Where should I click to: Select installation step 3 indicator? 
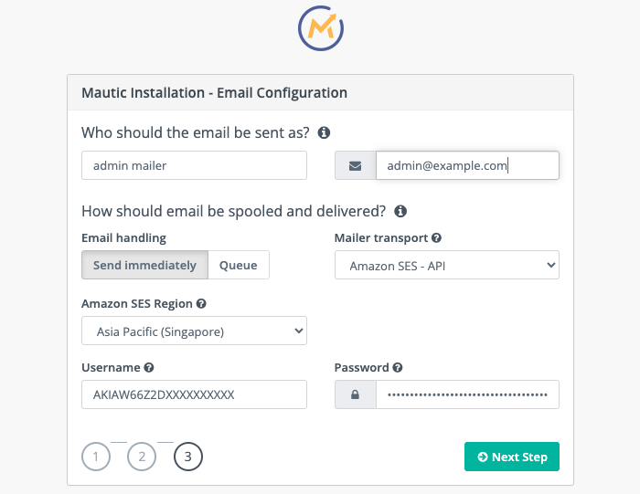click(x=187, y=456)
